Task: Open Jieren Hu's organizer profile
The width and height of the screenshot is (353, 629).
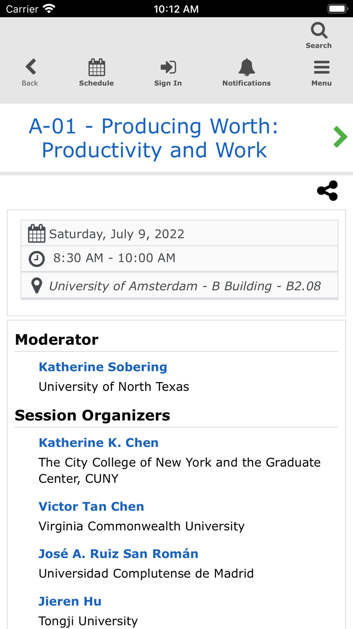Action: tap(70, 601)
